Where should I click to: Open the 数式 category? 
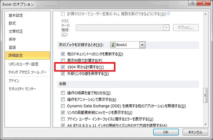pos(12,23)
